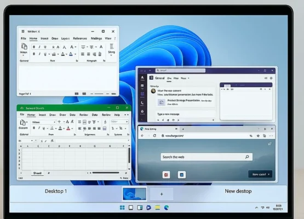Open Calls phone icon in Teams sidebar
Screen dimensions: 304x219
coord(142,103)
